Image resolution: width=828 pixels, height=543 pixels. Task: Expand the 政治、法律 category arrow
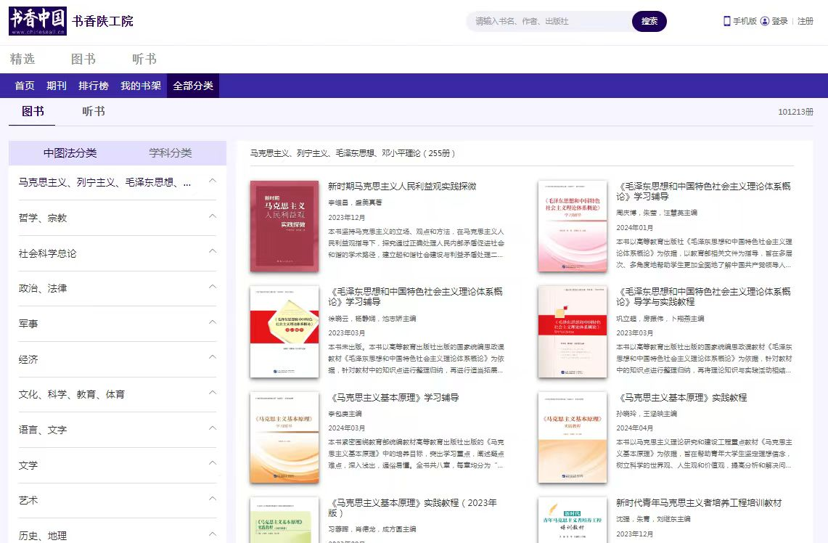coord(213,287)
